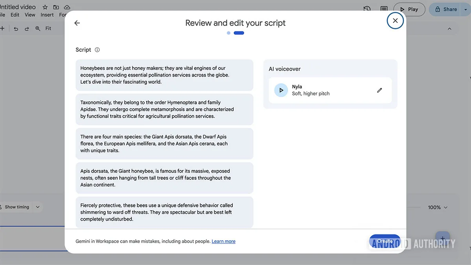Viewport: 471px width, 265px height.
Task: Click the Share button
Action: tap(445, 9)
